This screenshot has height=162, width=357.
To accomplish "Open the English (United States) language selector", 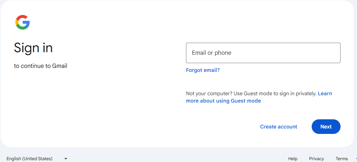I will (x=37, y=158).
